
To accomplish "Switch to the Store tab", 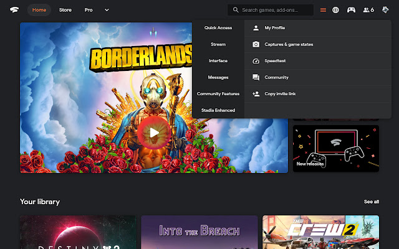I will pyautogui.click(x=65, y=10).
